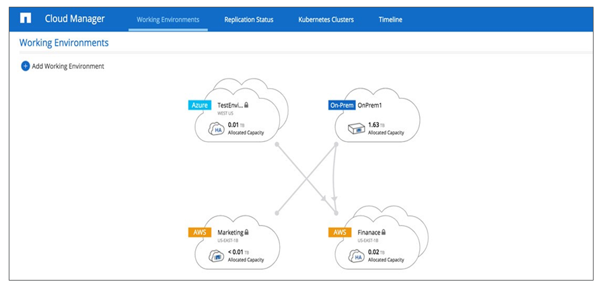Screen dimensions: 603x290
Task: Click the < 0.01 TB capacity value
Action: click(x=238, y=252)
